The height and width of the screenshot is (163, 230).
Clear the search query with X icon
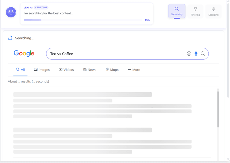[189, 54]
